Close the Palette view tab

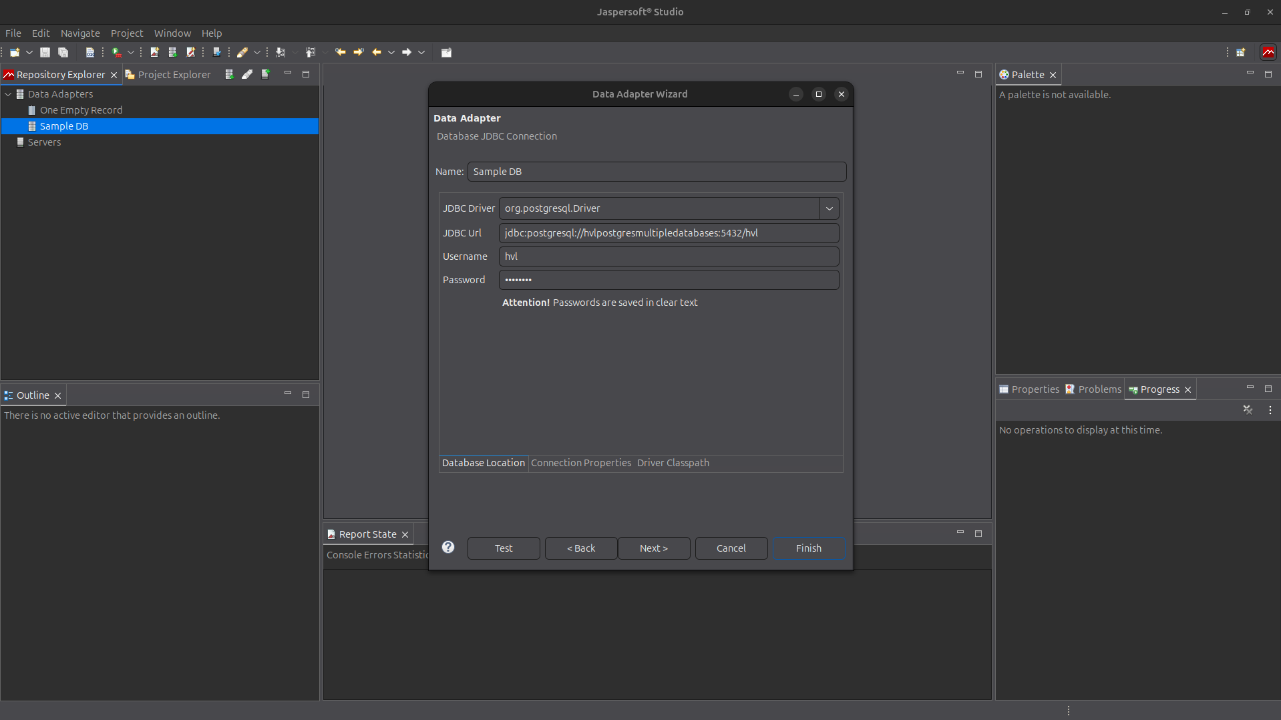point(1053,75)
